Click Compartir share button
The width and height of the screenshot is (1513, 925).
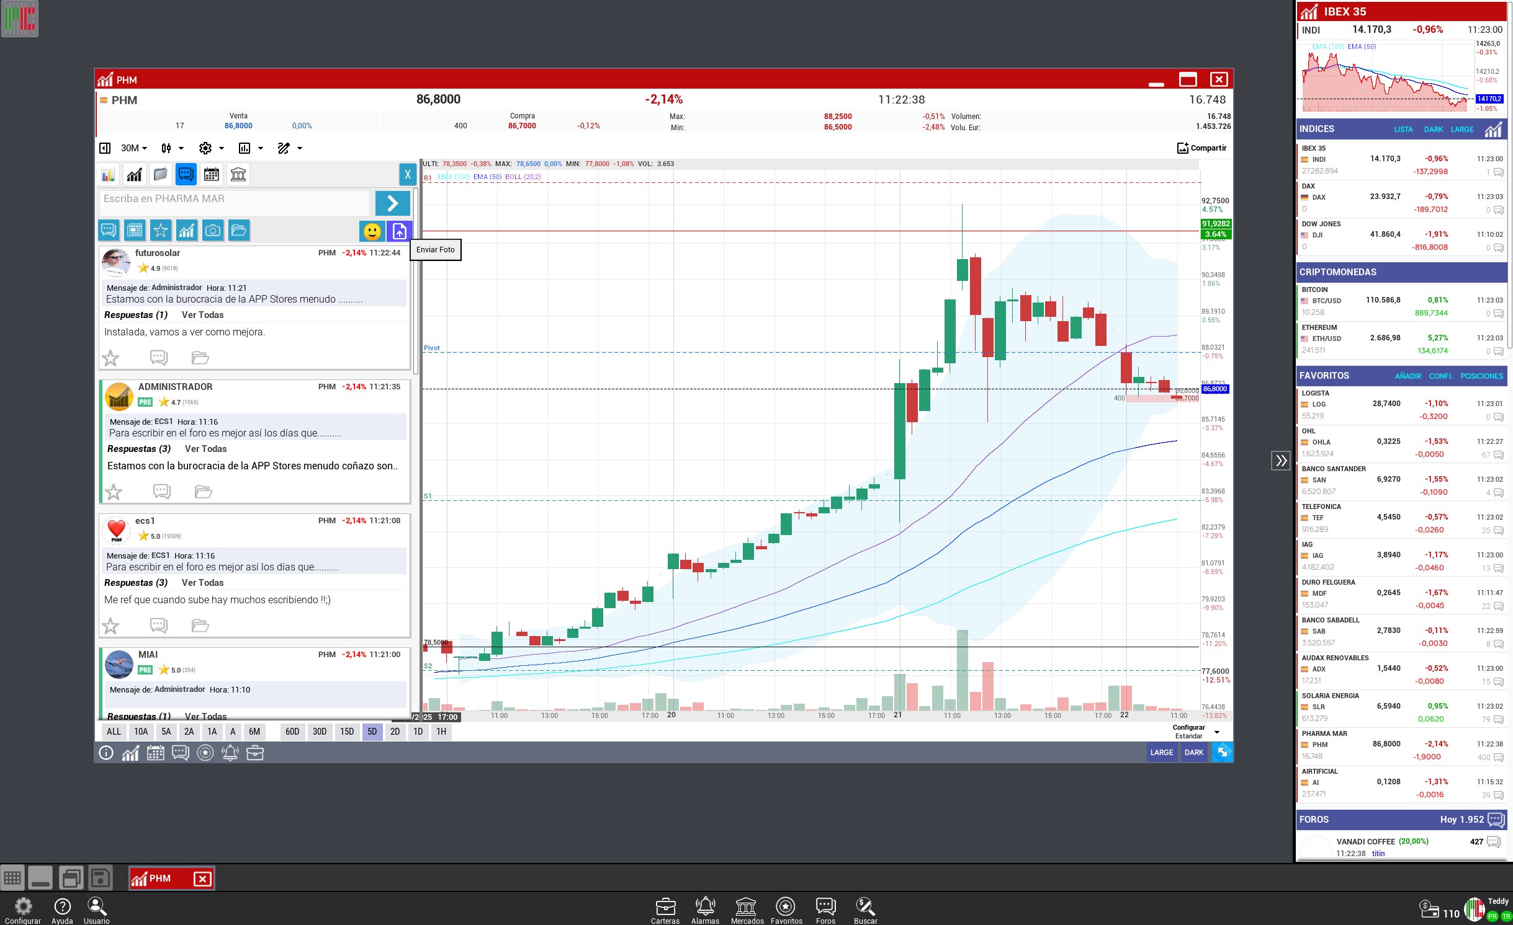point(1201,148)
